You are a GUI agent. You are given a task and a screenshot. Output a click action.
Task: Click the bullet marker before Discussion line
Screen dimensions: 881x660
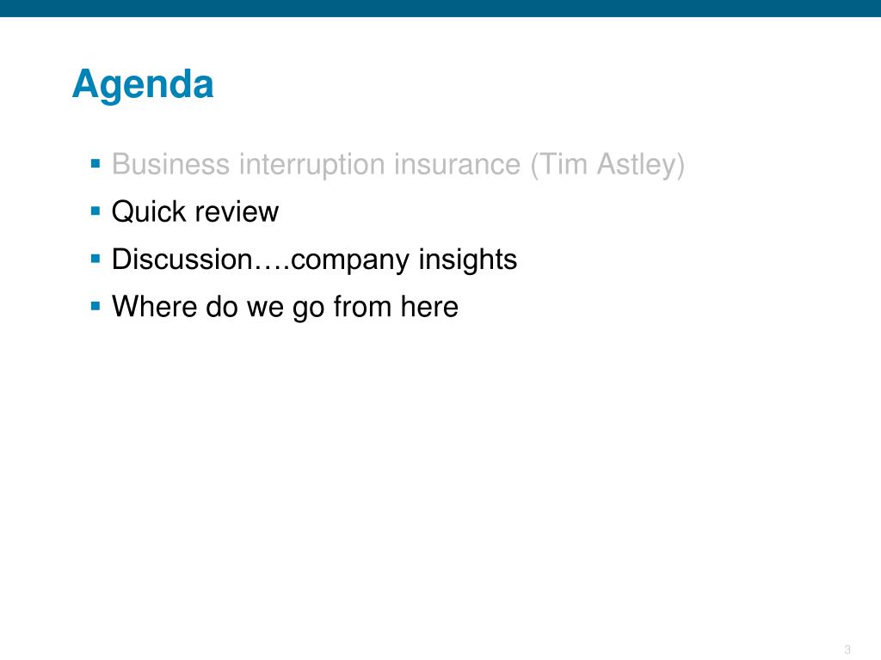(95, 260)
